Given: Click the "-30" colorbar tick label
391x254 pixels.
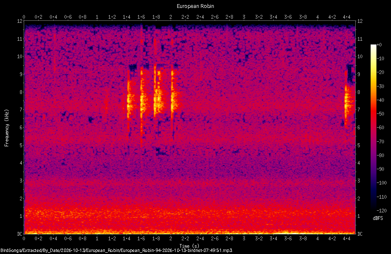Looking at the screenshot, I should [x=380, y=86].
